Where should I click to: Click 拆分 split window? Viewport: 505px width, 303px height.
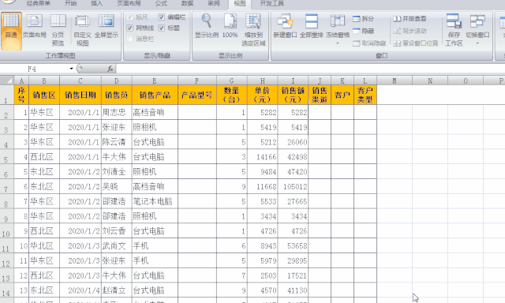tap(363, 19)
